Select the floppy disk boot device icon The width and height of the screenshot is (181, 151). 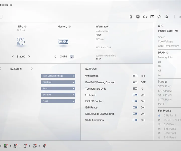coord(35,146)
